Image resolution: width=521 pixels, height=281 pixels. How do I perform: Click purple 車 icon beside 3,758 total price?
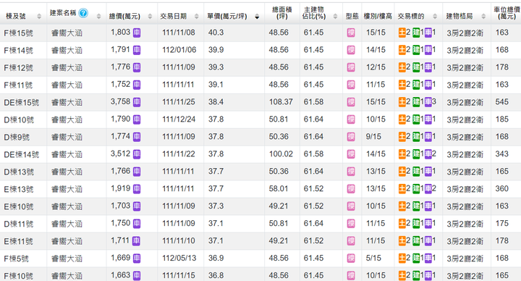tap(137, 102)
